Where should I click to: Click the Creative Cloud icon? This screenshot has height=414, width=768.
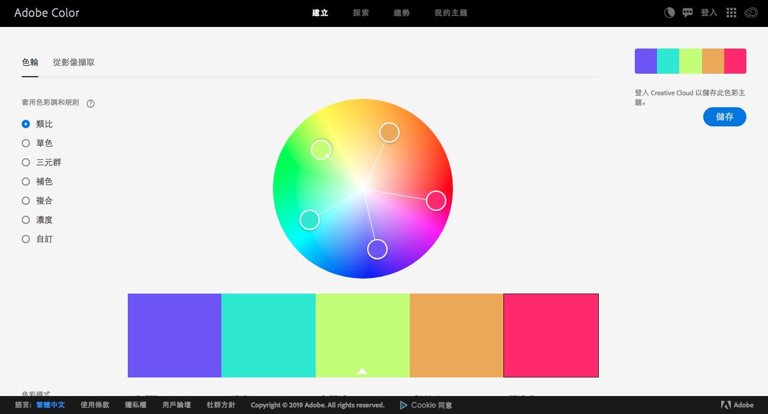751,13
